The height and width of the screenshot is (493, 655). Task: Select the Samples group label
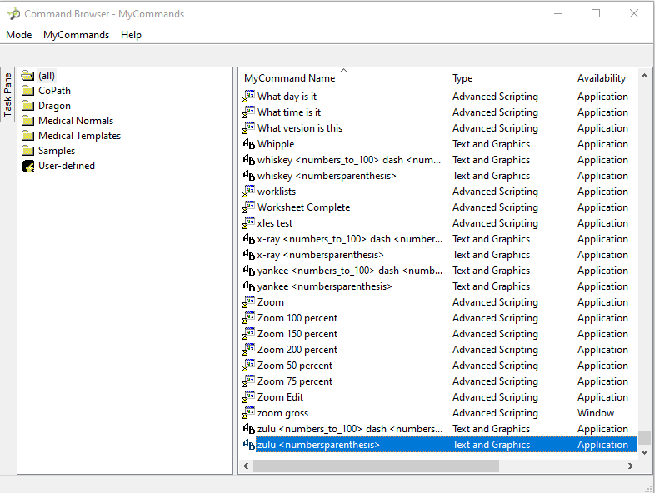57,151
